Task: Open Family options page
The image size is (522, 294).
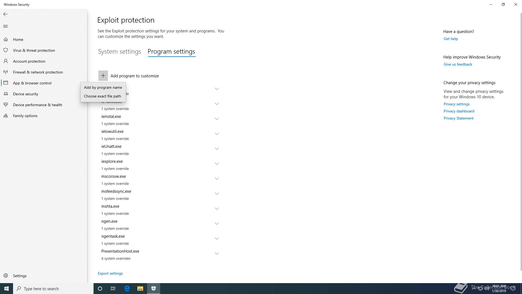Action: [25, 116]
